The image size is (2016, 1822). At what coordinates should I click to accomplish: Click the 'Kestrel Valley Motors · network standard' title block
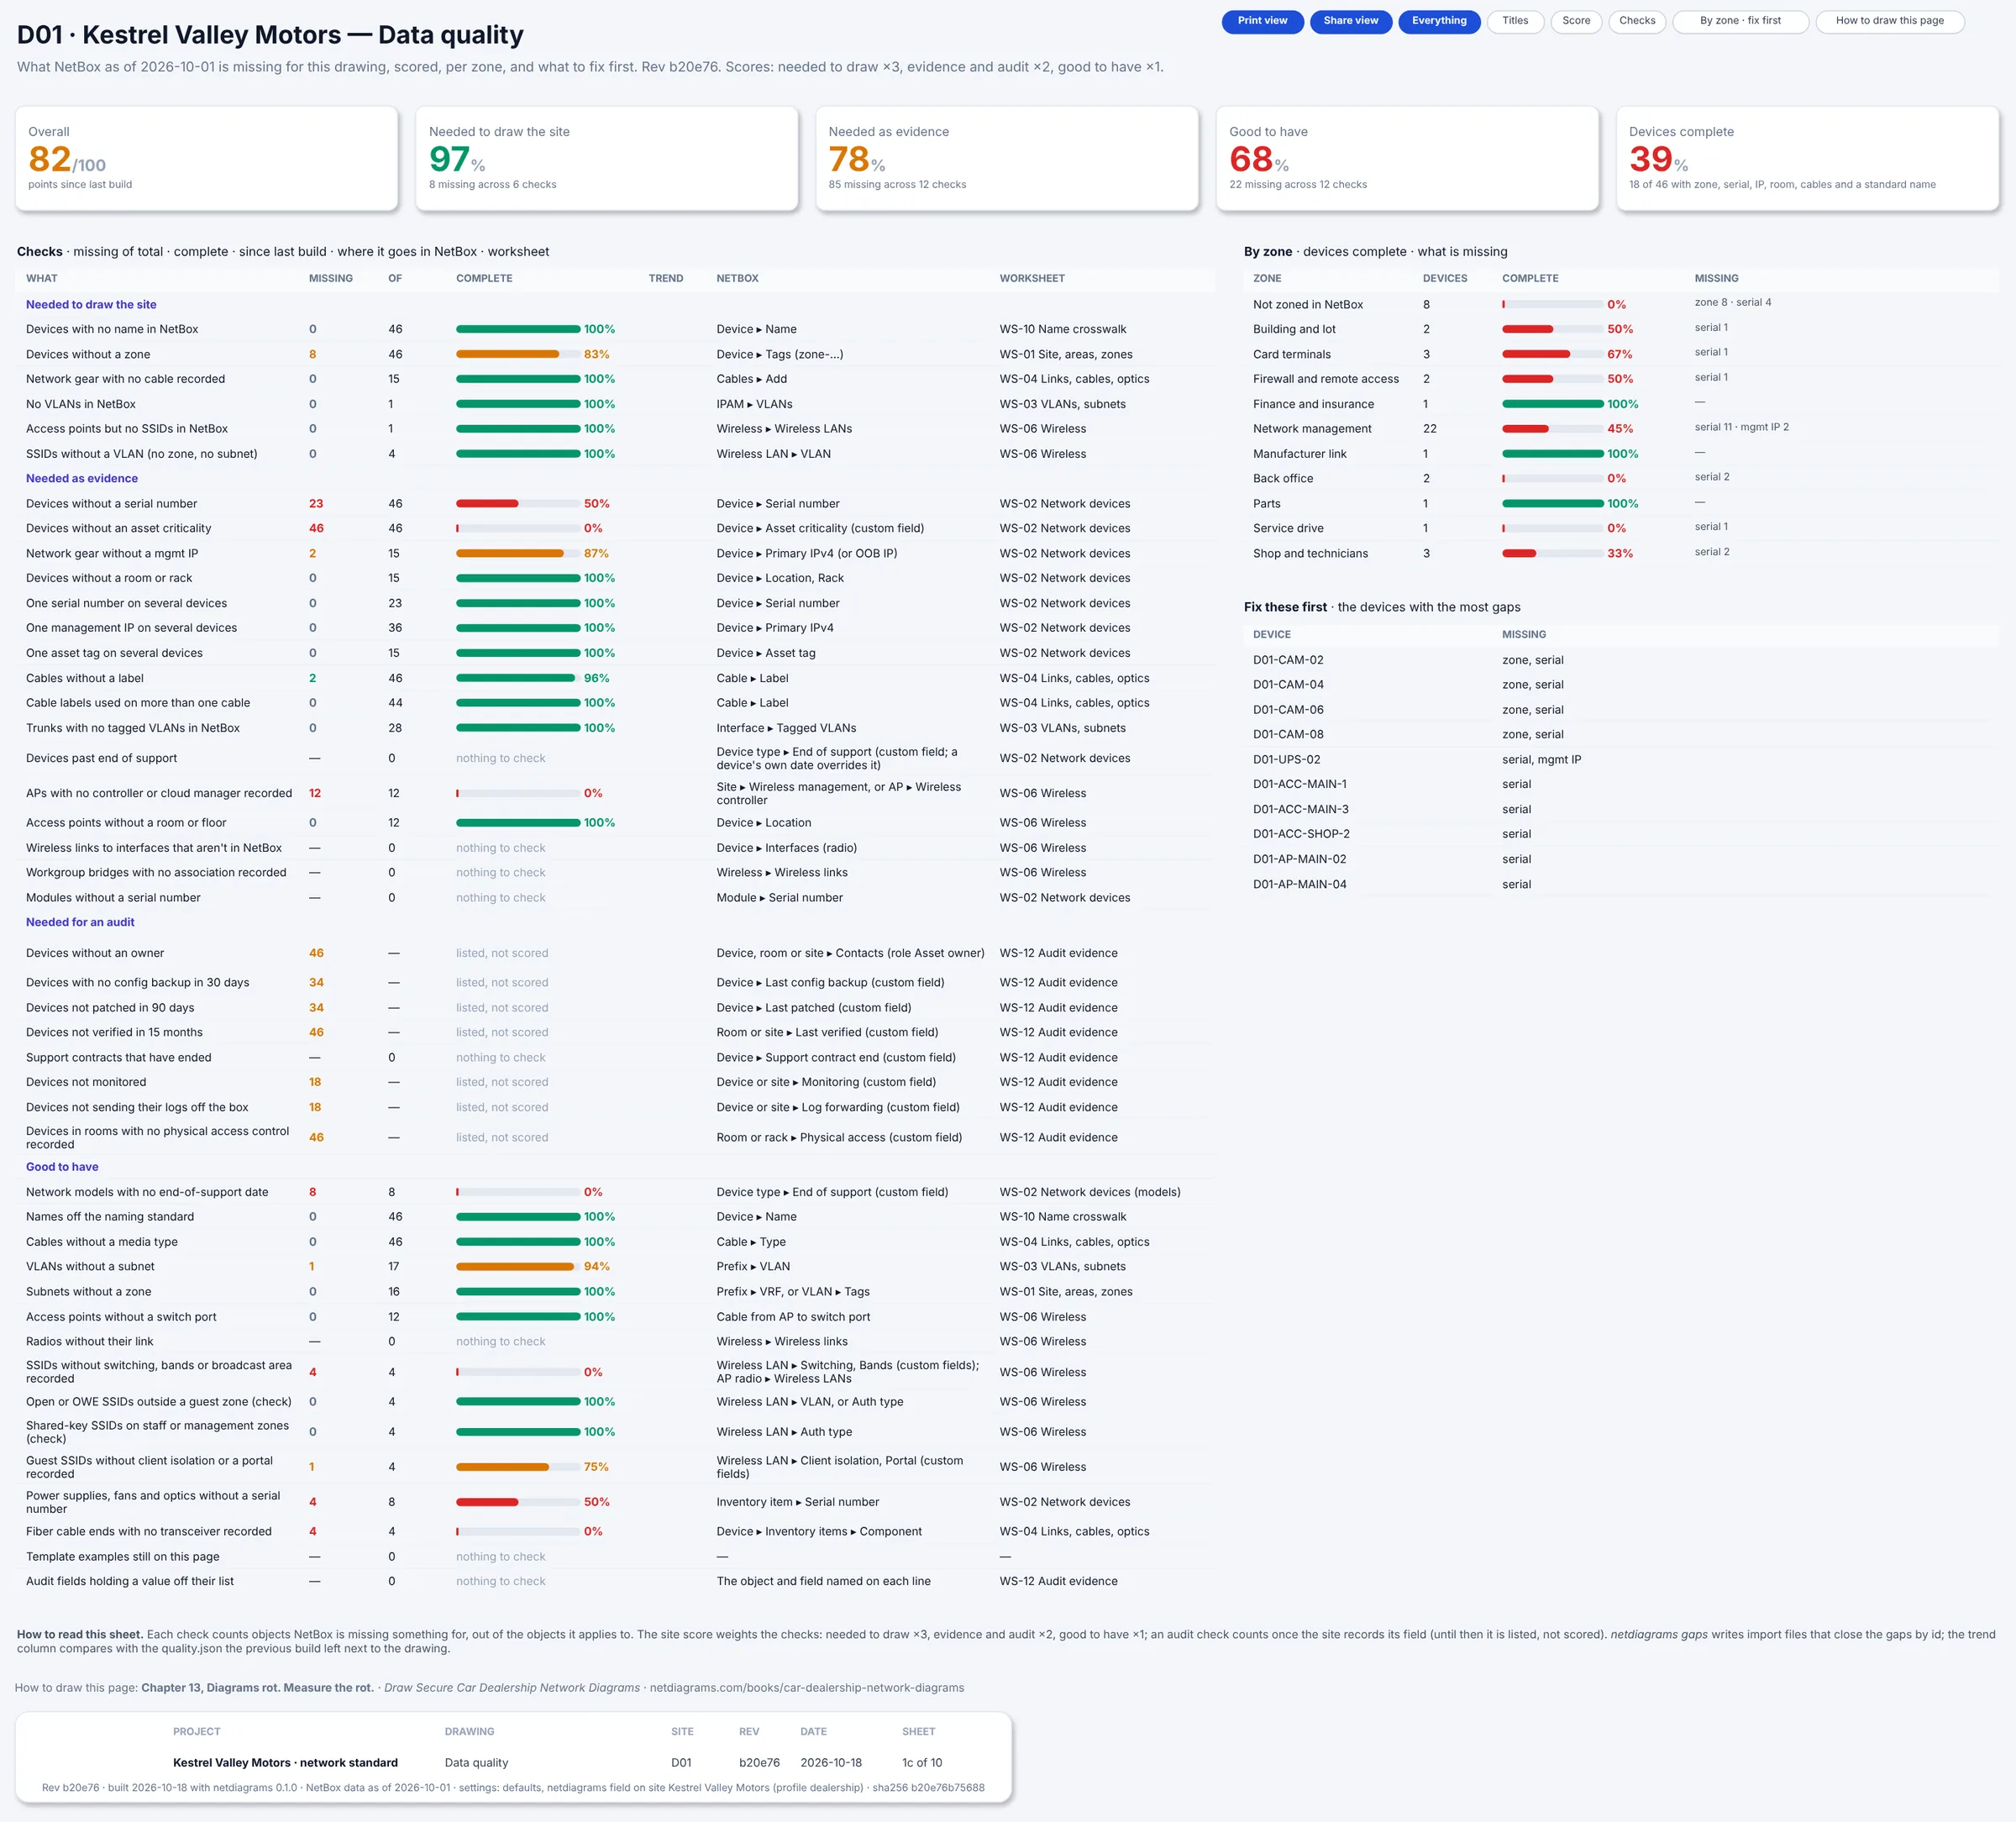tap(285, 1764)
